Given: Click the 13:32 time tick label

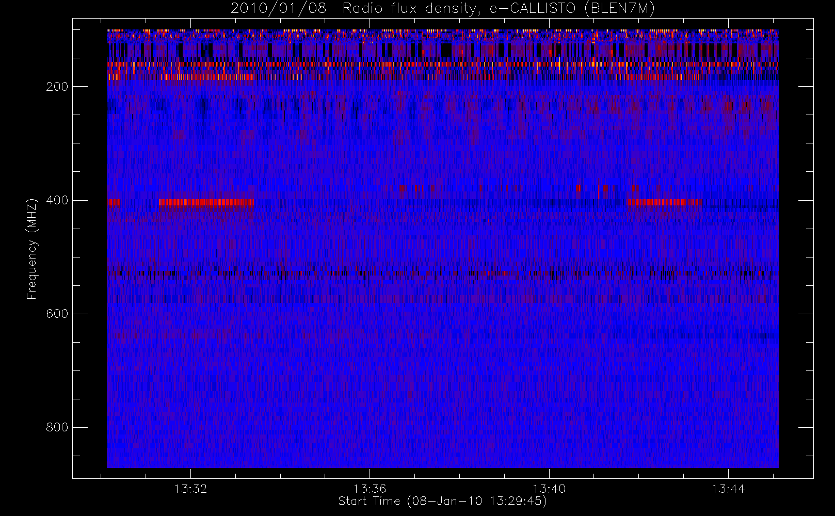Looking at the screenshot, I should (190, 489).
